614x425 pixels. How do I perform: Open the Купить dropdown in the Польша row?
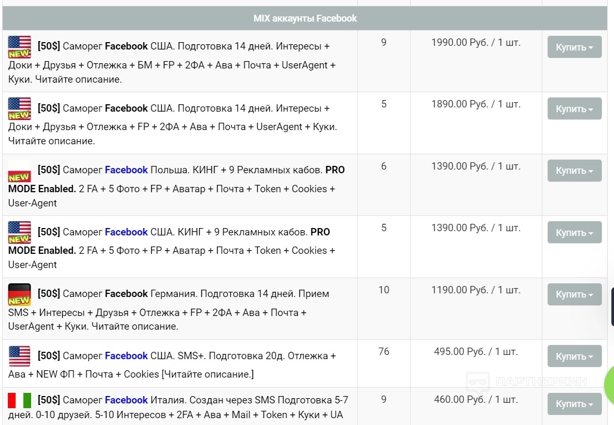point(574,171)
